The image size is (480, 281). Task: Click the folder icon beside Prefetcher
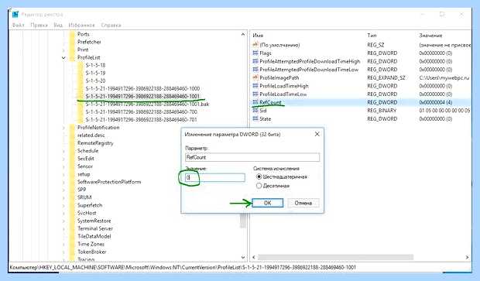pyautogui.click(x=72, y=42)
